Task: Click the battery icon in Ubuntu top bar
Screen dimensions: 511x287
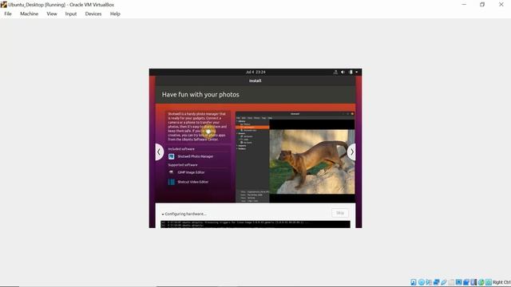Action: (351, 72)
